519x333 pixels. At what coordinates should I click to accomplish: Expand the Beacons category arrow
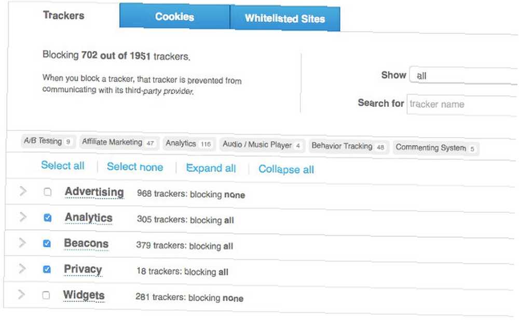click(x=22, y=243)
